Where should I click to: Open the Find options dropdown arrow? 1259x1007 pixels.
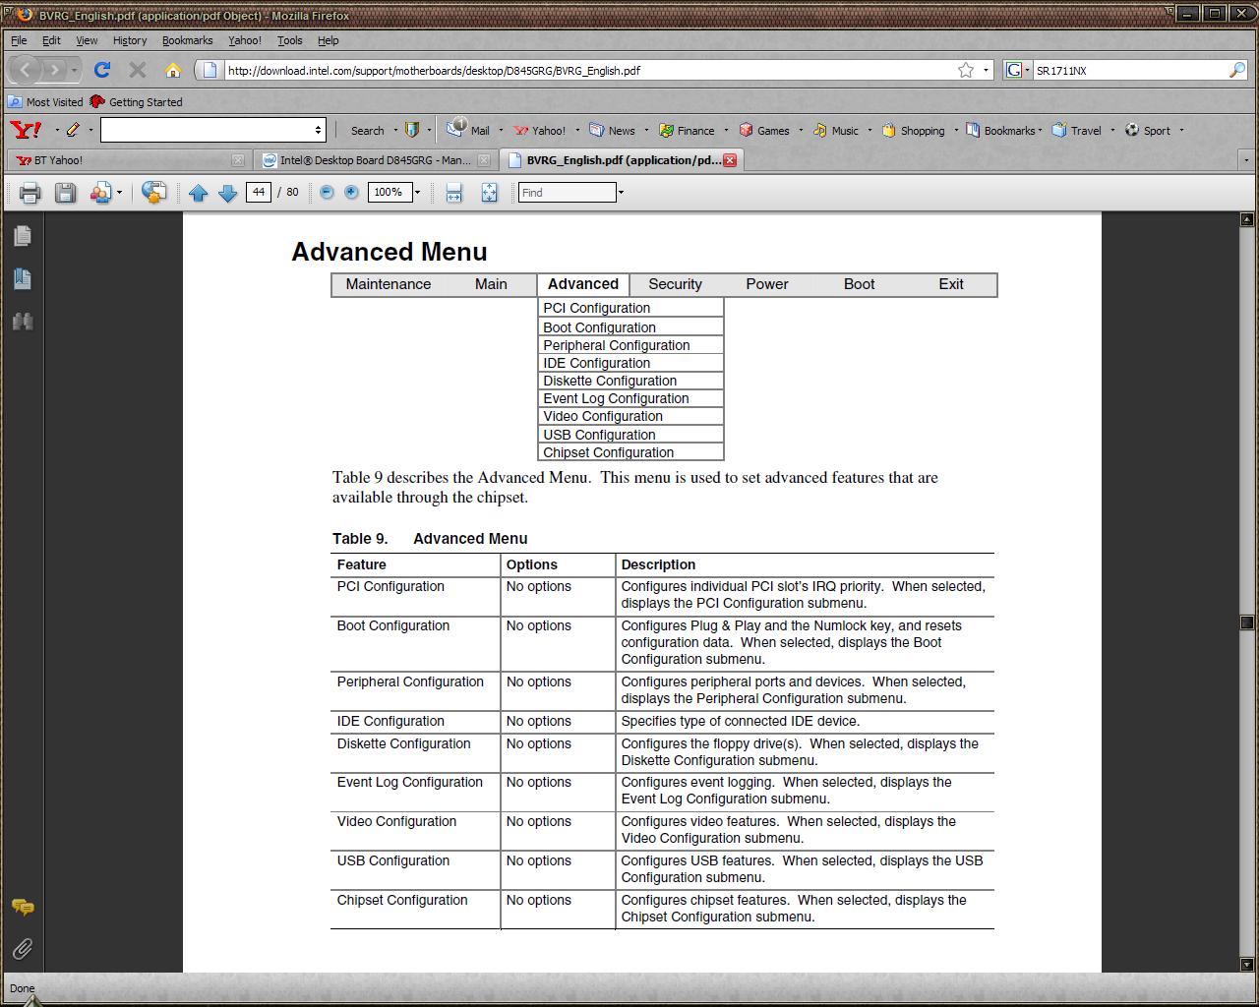point(621,193)
